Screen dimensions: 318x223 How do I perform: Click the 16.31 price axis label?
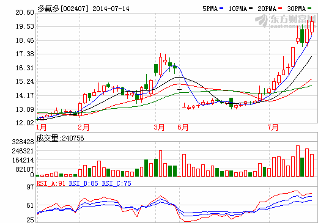(24, 68)
